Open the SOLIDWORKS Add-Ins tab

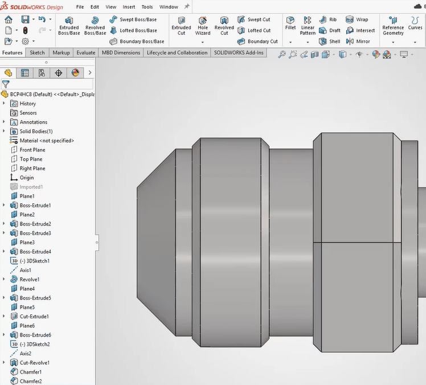pyautogui.click(x=239, y=53)
